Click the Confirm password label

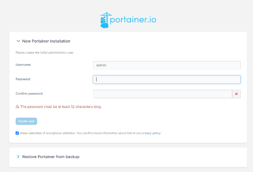pyautogui.click(x=29, y=94)
